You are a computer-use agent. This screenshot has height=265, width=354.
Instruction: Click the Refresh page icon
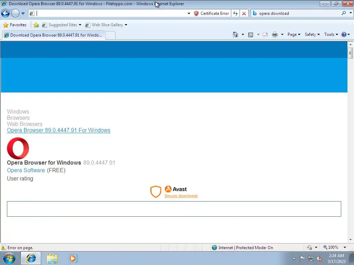(x=235, y=13)
